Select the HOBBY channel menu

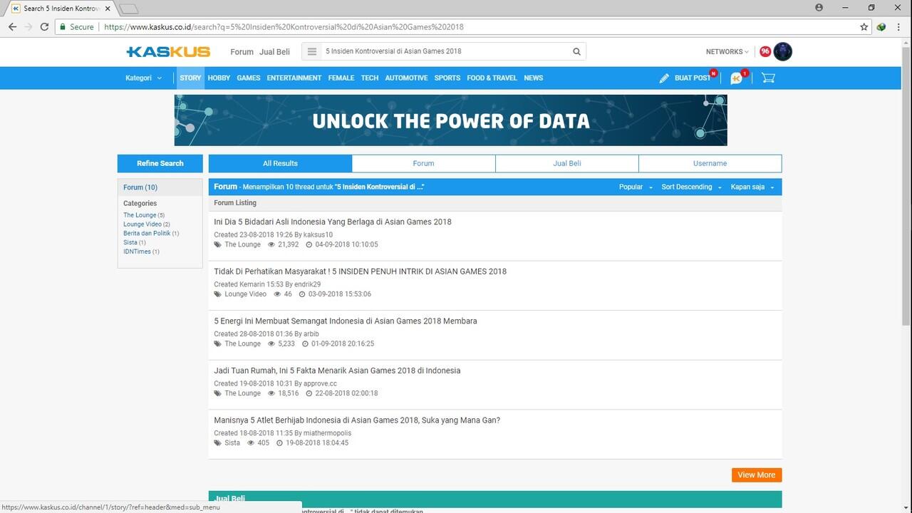coord(219,78)
